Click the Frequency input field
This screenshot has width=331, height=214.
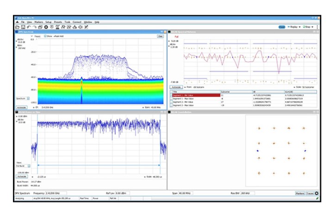[55, 193]
